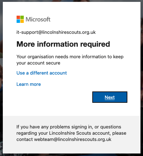Open the Learn more link
Image resolution: width=143 pixels, height=156 pixels.
(x=28, y=84)
